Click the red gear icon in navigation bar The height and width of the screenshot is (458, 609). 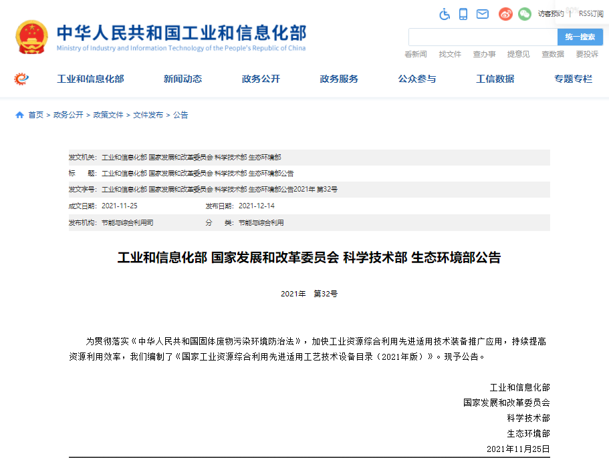pyautogui.click(x=21, y=79)
